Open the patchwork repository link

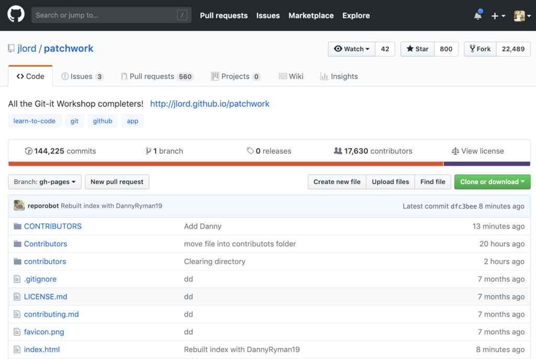click(x=69, y=49)
